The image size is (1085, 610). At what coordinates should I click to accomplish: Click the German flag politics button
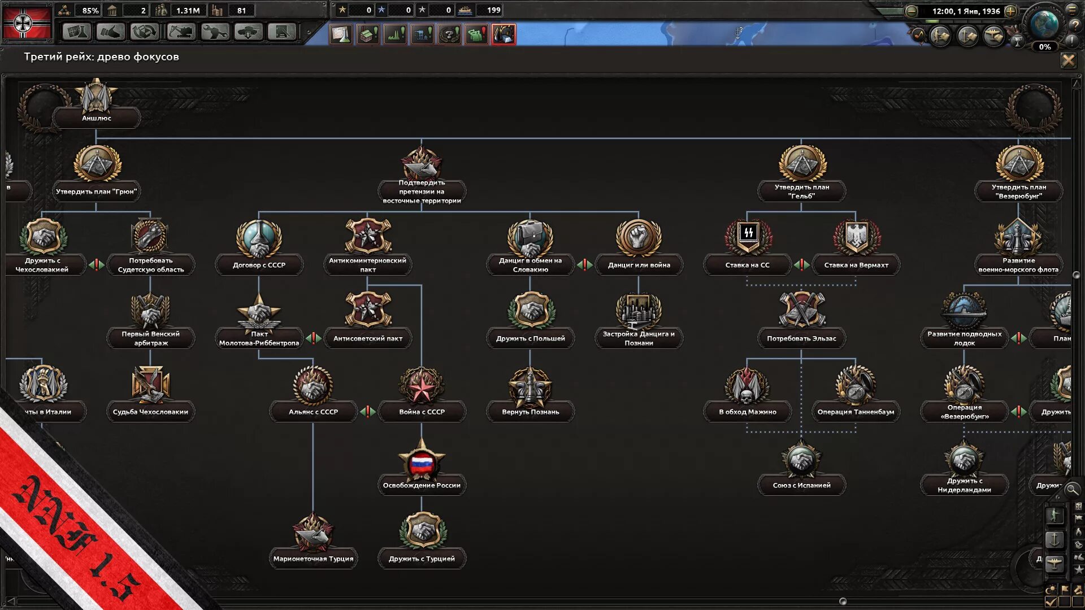(x=27, y=23)
